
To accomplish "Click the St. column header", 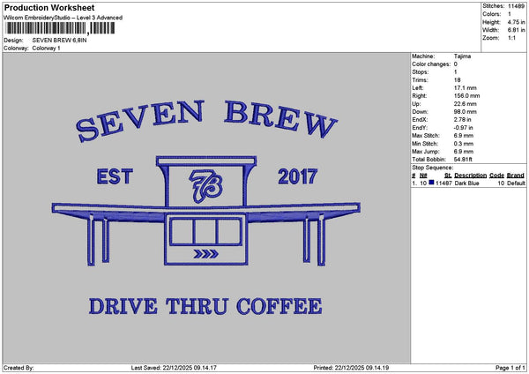I will point(448,176).
